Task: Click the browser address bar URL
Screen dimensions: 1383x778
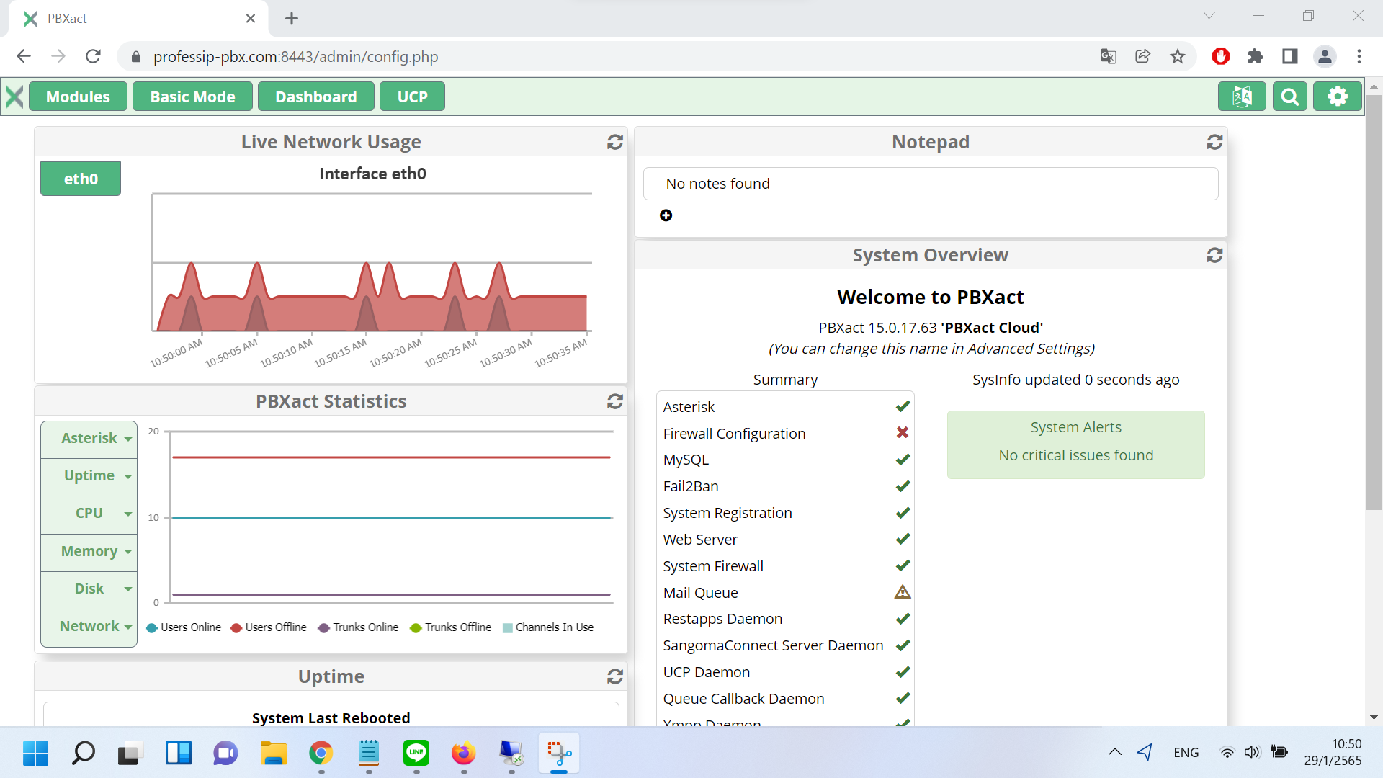Action: pos(295,56)
